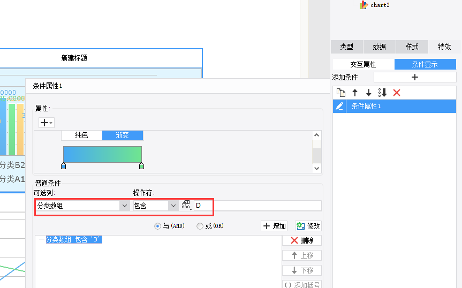Screen dimensions: 462x288
Task: Click the 删除 button
Action: pyautogui.click(x=302, y=240)
